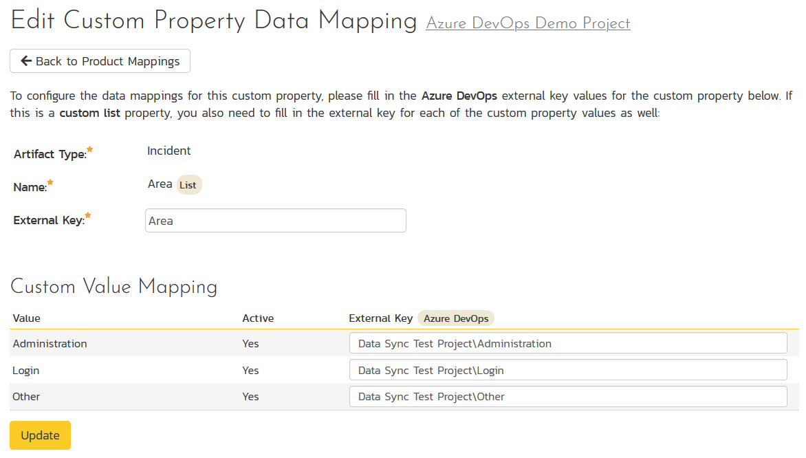This screenshot has height=458, width=806.
Task: Click the Administration external key input
Action: pyautogui.click(x=567, y=343)
